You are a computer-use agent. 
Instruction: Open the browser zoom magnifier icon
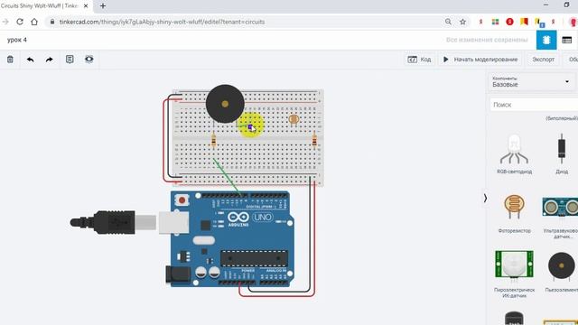click(448, 22)
